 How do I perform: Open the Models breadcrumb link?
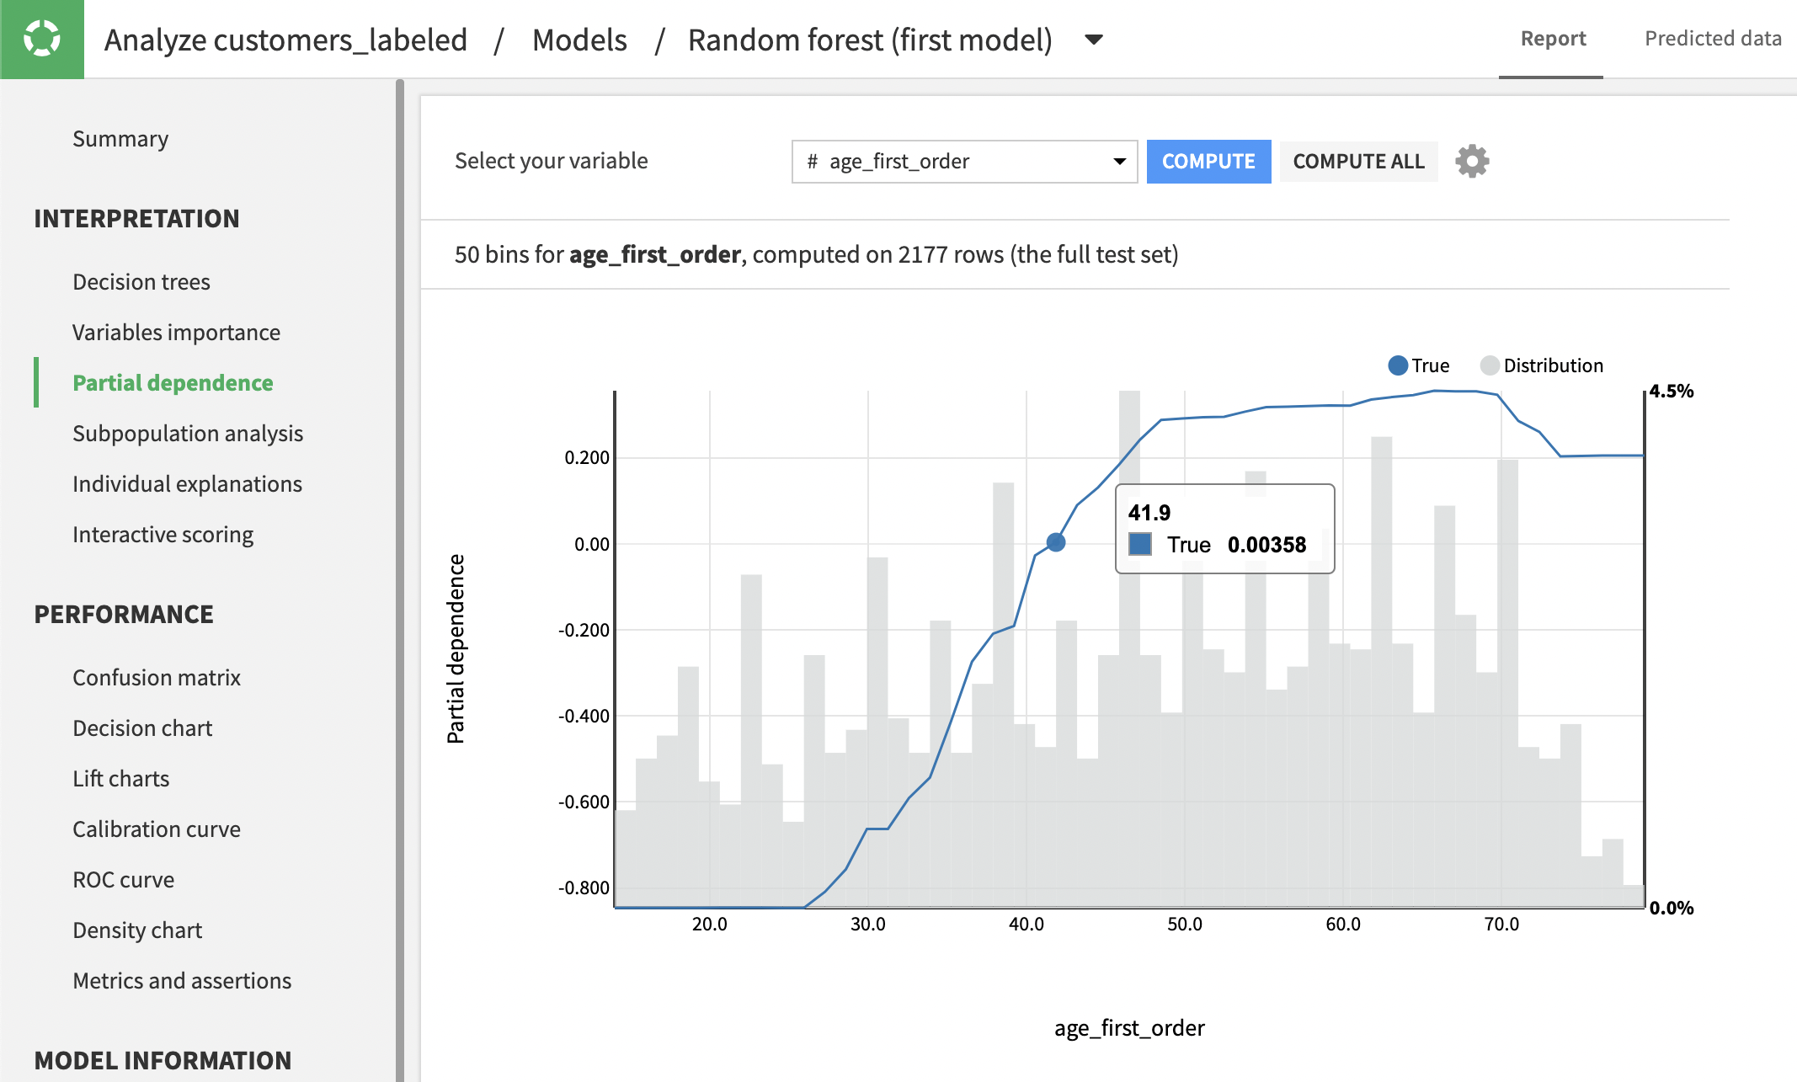tap(579, 40)
